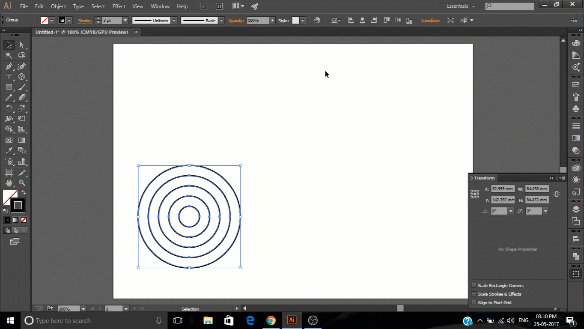Select the Type tool
This screenshot has width=584, height=329.
(x=9, y=77)
